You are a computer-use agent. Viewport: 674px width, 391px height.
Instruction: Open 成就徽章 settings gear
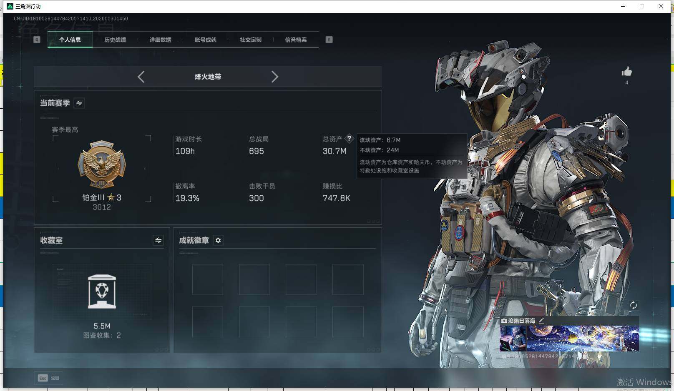point(218,240)
